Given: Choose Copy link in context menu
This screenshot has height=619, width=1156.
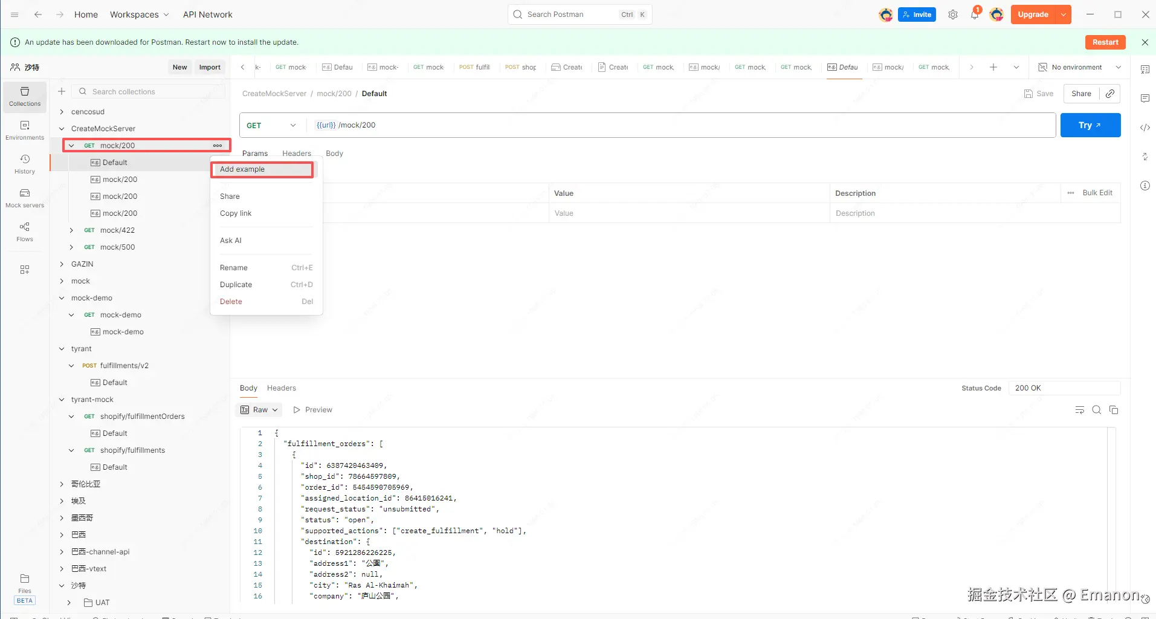Looking at the screenshot, I should [x=266, y=213].
